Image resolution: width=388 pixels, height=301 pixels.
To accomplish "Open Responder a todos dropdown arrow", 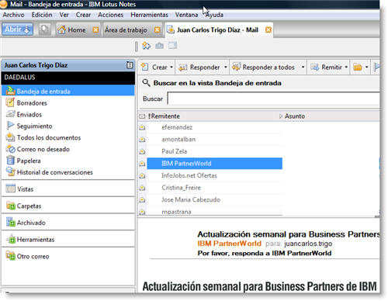I will pos(303,67).
